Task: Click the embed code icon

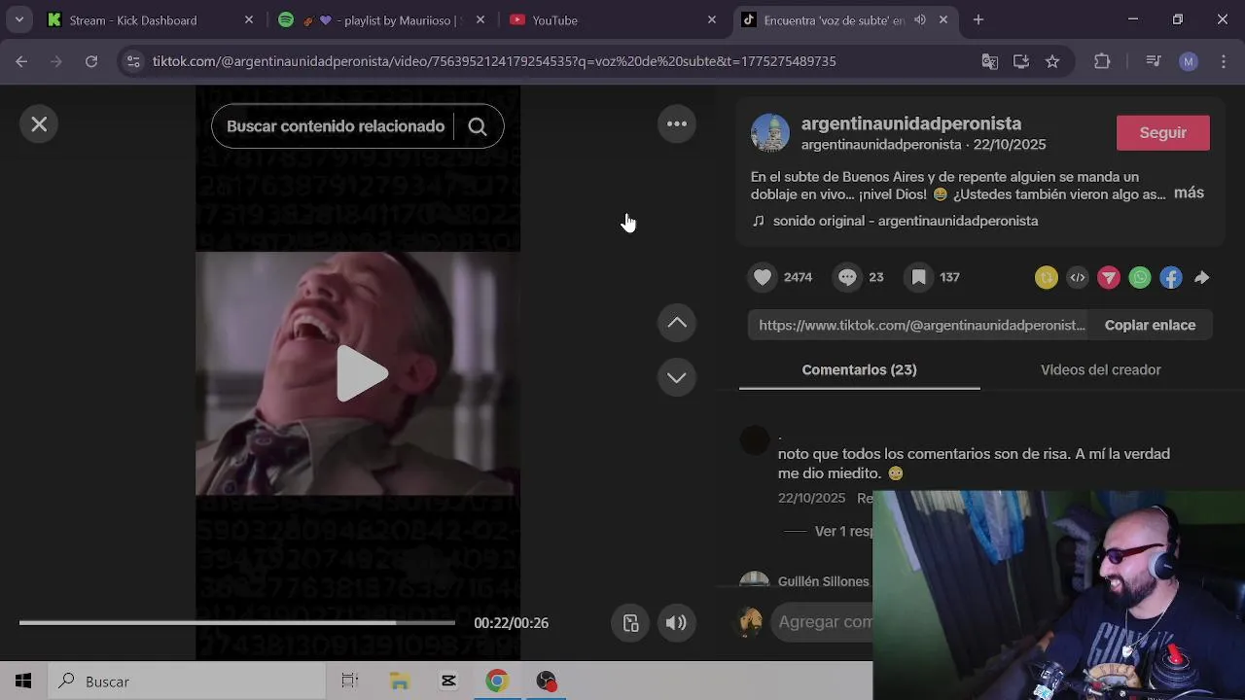Action: click(x=1078, y=278)
